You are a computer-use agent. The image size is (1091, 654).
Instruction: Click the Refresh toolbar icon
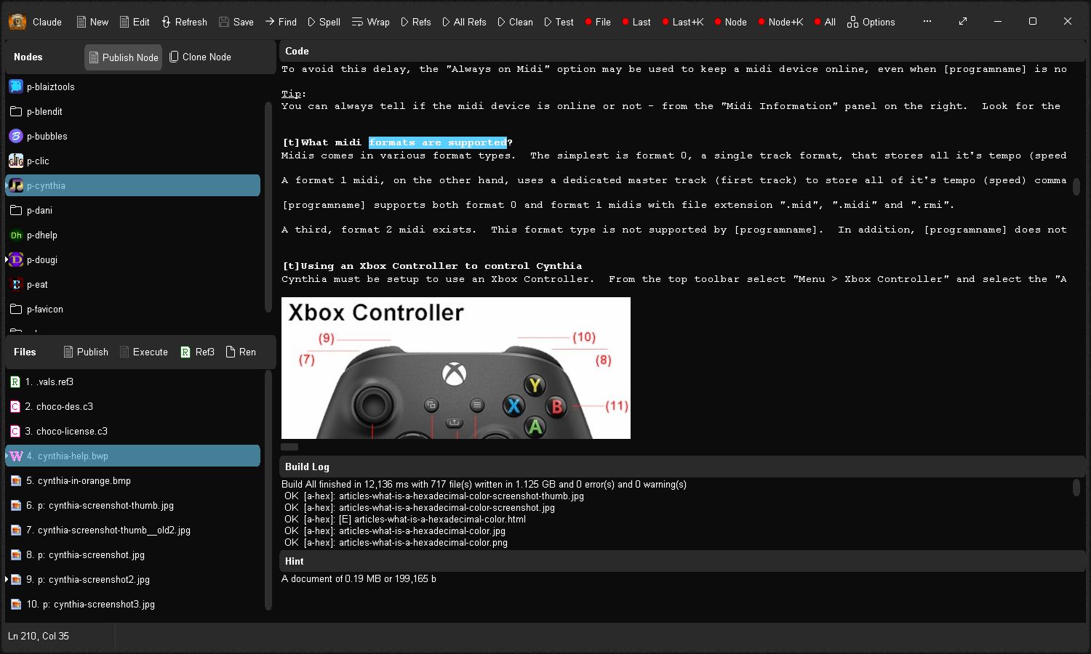point(167,22)
